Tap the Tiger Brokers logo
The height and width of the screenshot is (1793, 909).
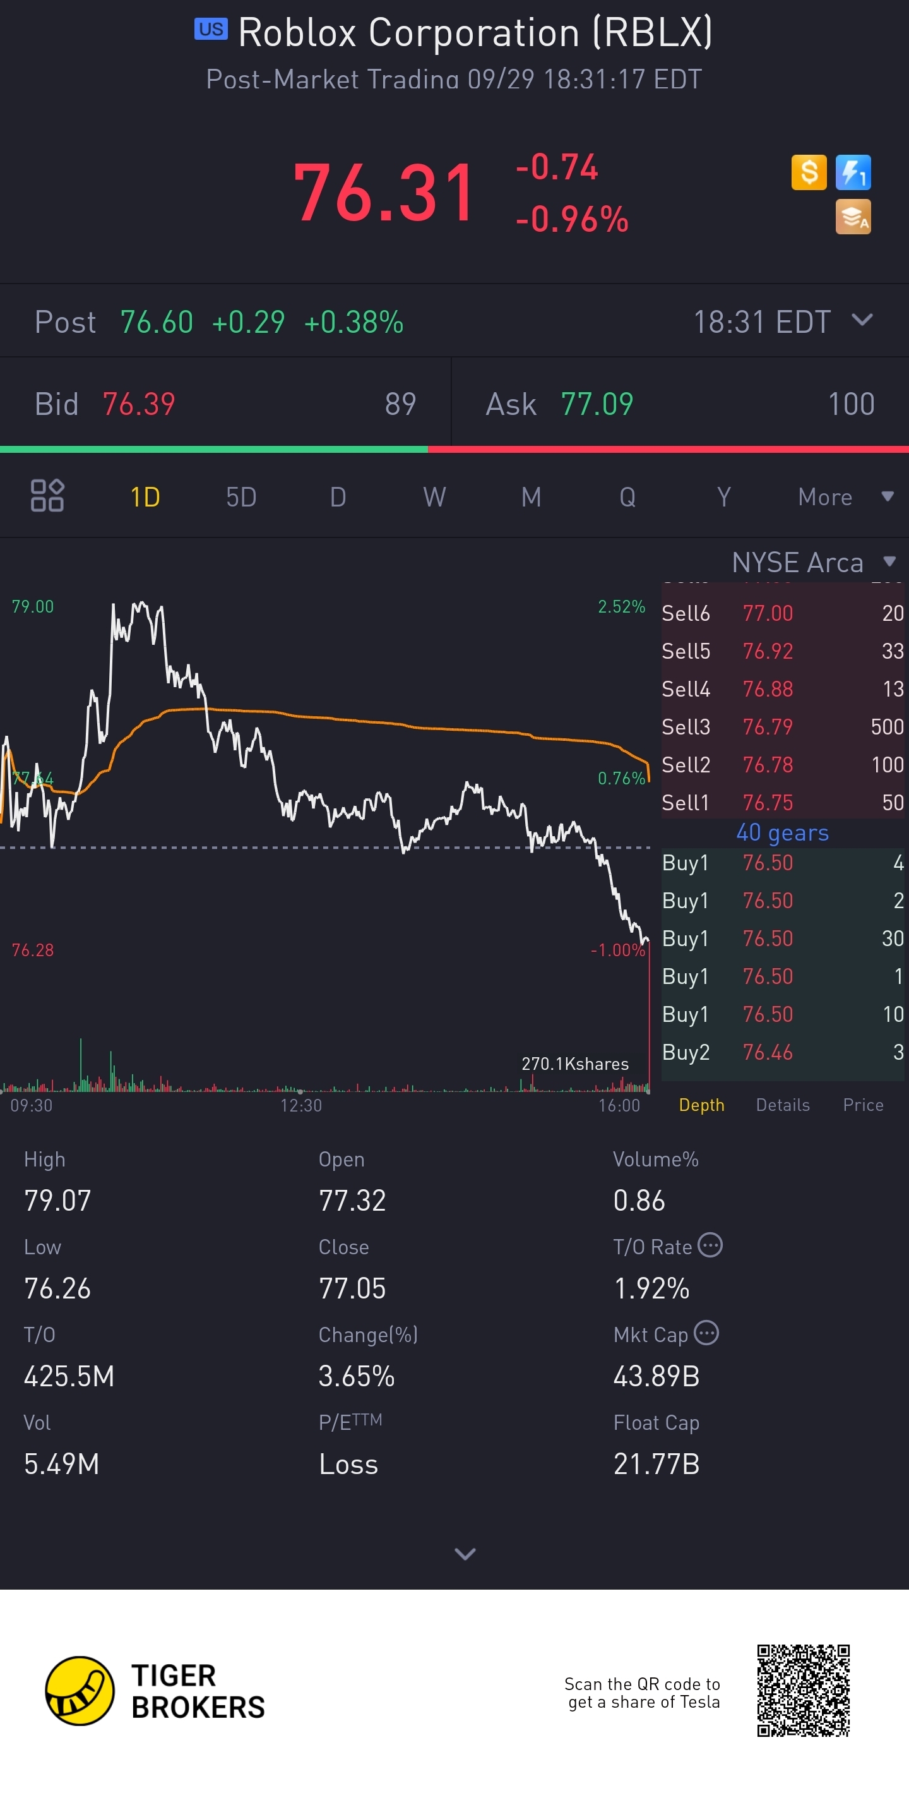(x=155, y=1691)
